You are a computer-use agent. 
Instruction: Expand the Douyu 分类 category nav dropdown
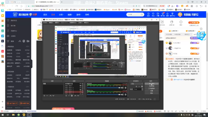(61, 15)
